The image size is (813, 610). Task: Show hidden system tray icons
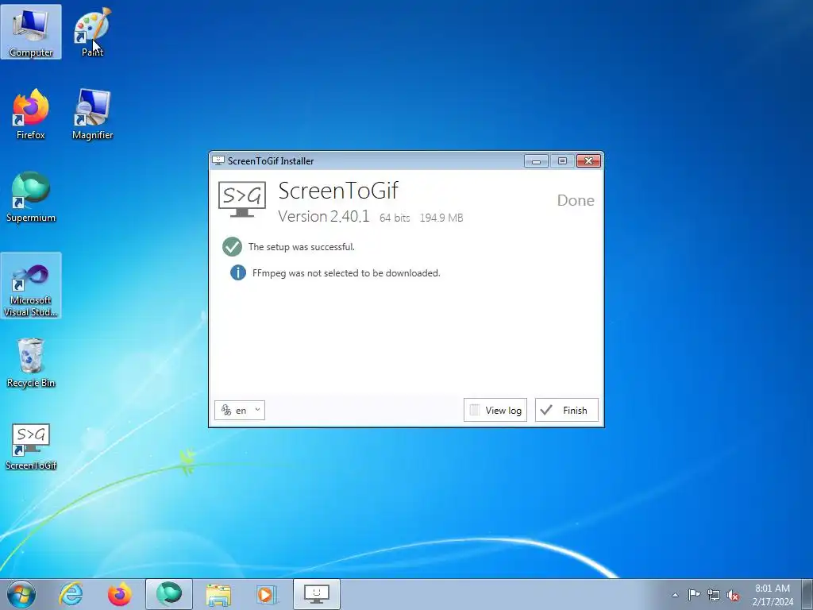pos(675,595)
